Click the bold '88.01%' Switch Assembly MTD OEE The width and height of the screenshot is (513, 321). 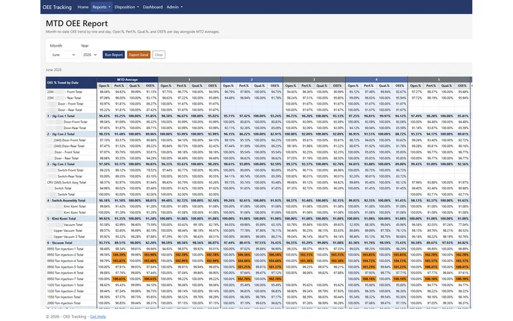point(150,200)
